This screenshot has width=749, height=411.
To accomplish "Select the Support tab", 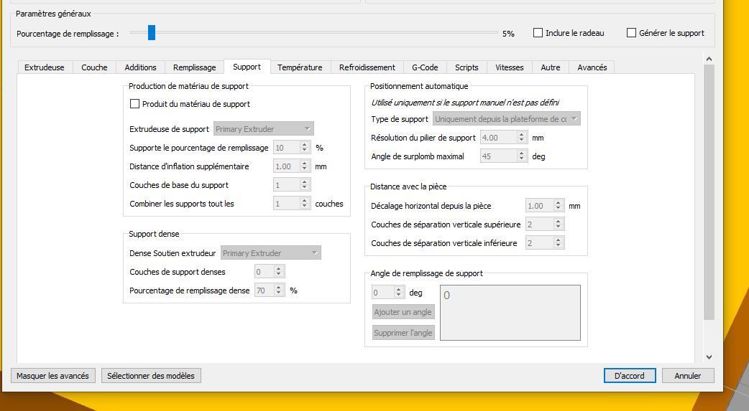I will (247, 67).
